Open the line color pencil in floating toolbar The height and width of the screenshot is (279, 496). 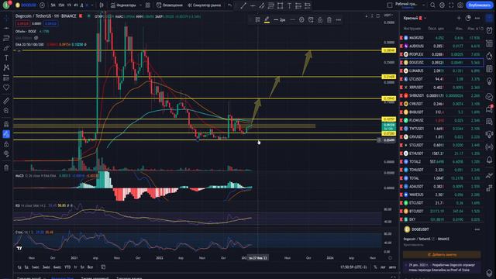tap(267, 20)
